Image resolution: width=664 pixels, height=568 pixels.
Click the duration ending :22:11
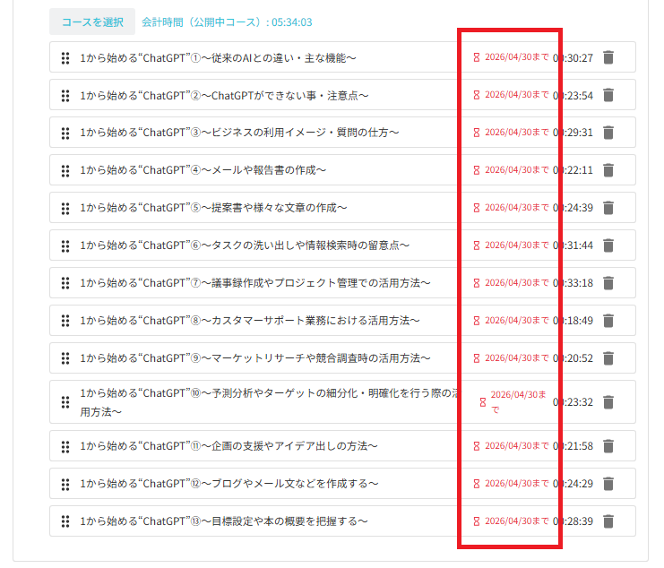tap(573, 170)
